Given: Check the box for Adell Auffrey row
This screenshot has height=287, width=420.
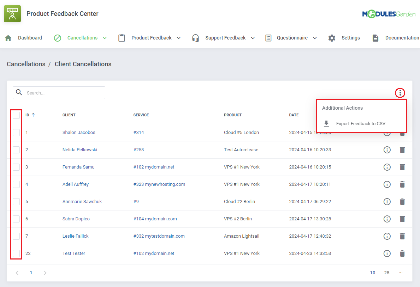Looking at the screenshot, I should (x=16, y=184).
